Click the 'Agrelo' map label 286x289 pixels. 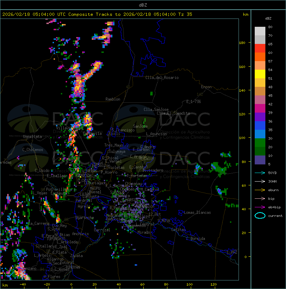pos(84,206)
